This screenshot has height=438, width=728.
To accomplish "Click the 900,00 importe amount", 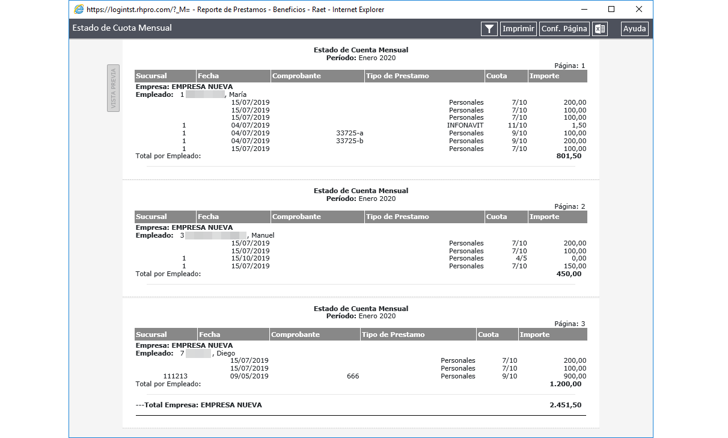I will tap(575, 376).
